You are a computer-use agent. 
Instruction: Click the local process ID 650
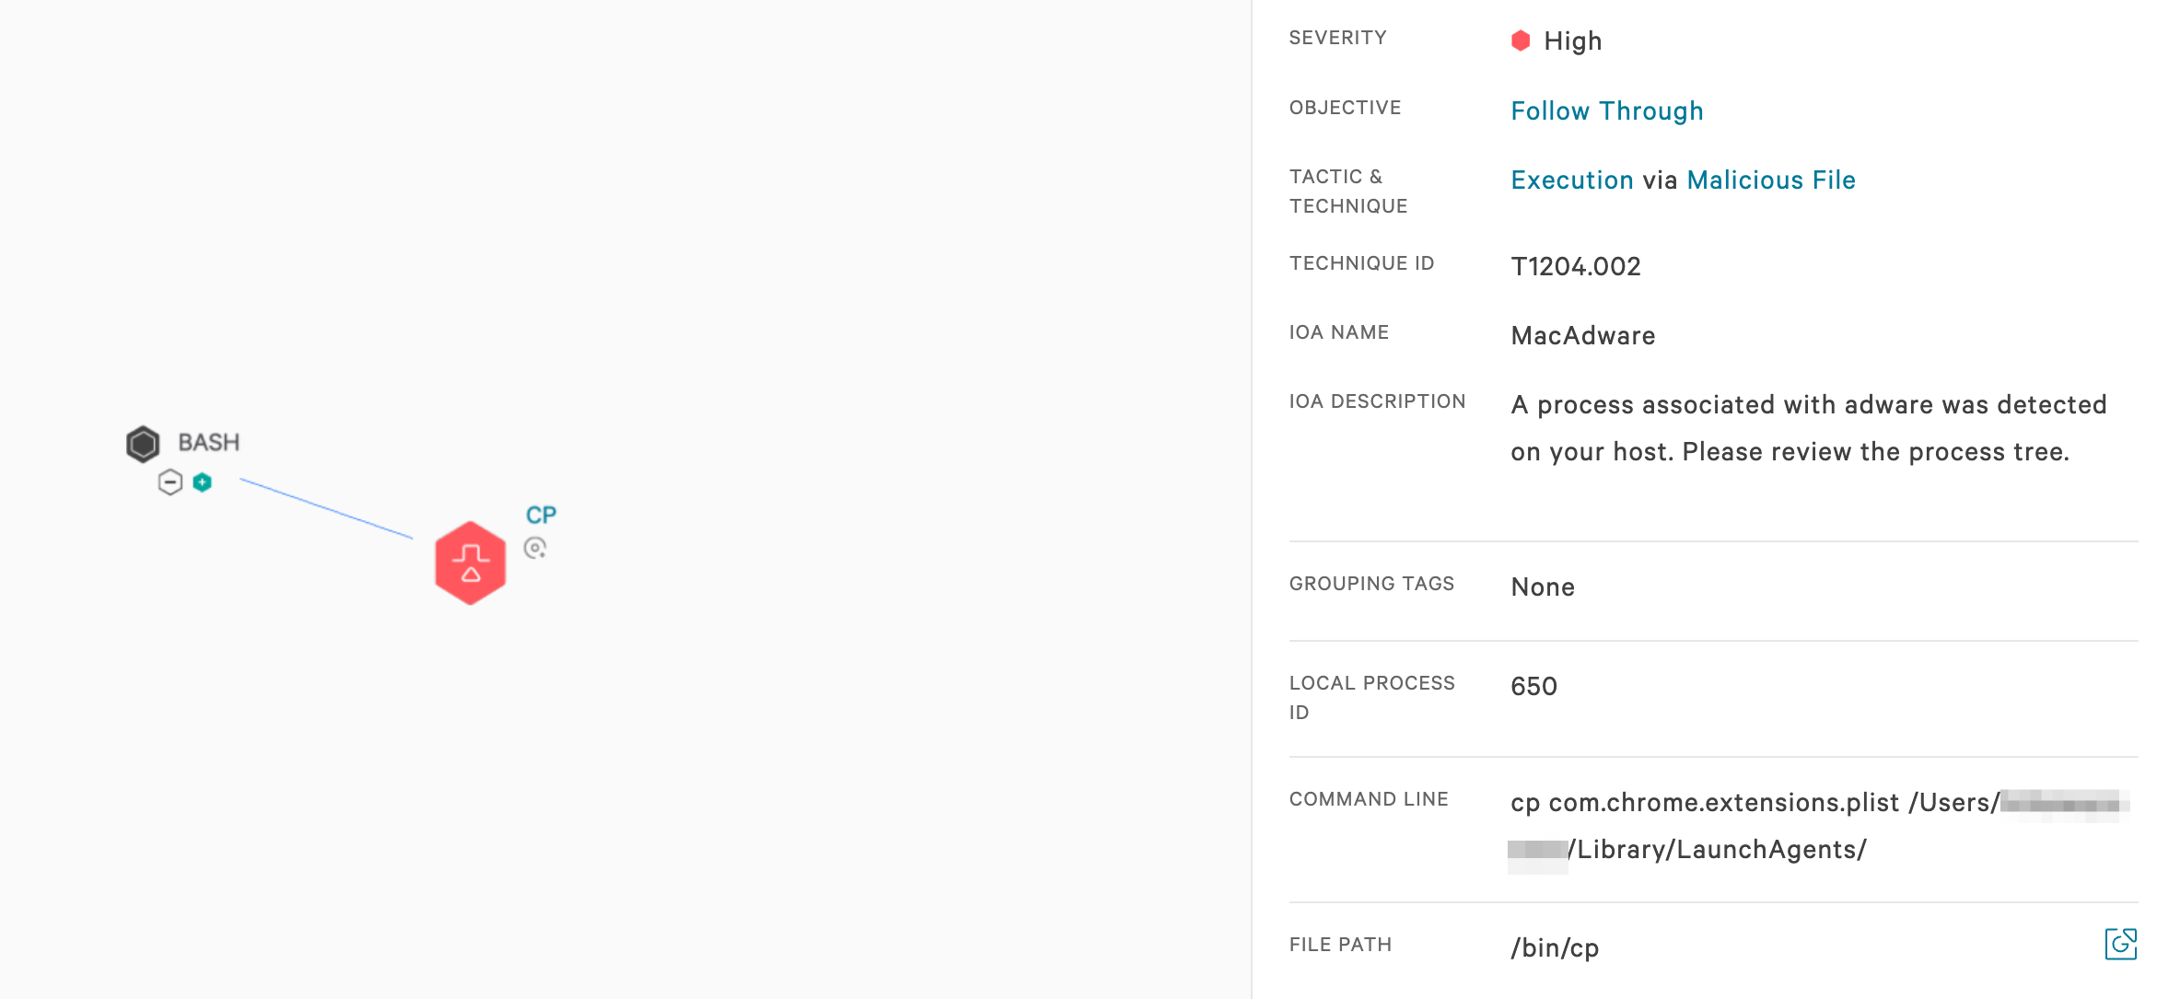pyautogui.click(x=1533, y=687)
